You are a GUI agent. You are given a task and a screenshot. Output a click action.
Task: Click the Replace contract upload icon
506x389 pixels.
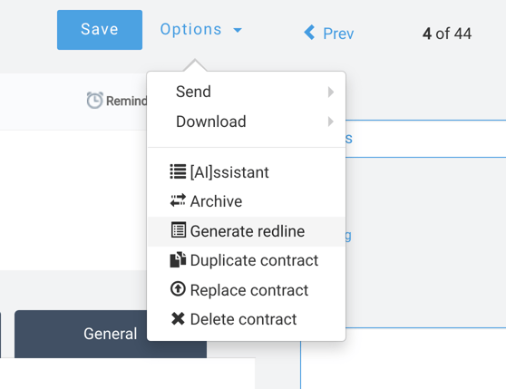[178, 288]
